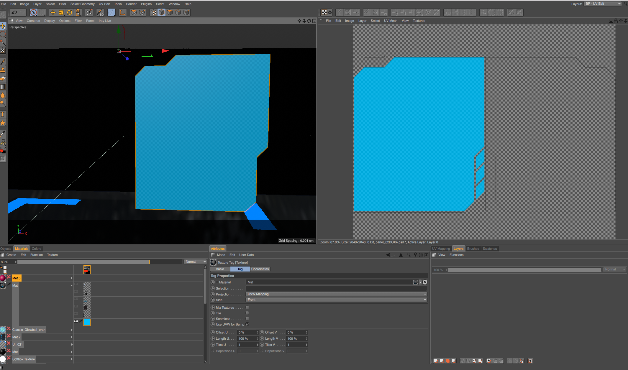Open the Paint Setup Wizard icon
This screenshot has width=628, height=370.
click(x=89, y=12)
